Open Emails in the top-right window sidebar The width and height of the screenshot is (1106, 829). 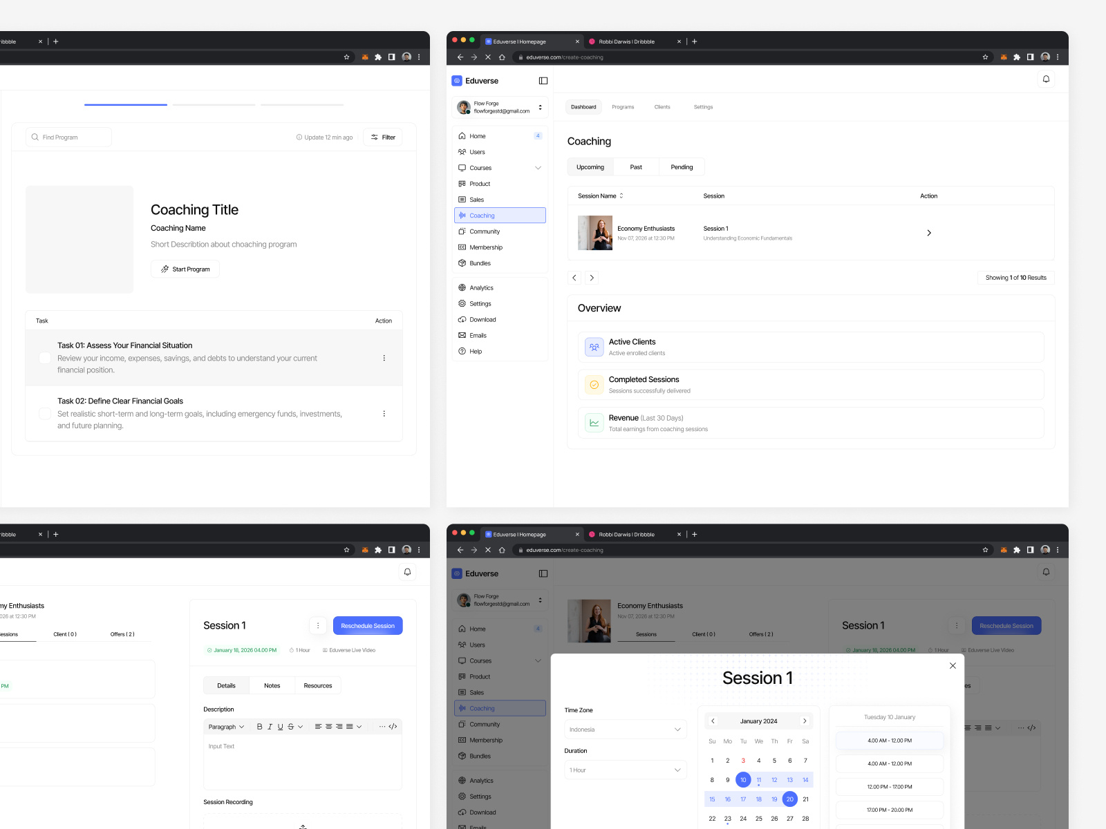pos(500,336)
